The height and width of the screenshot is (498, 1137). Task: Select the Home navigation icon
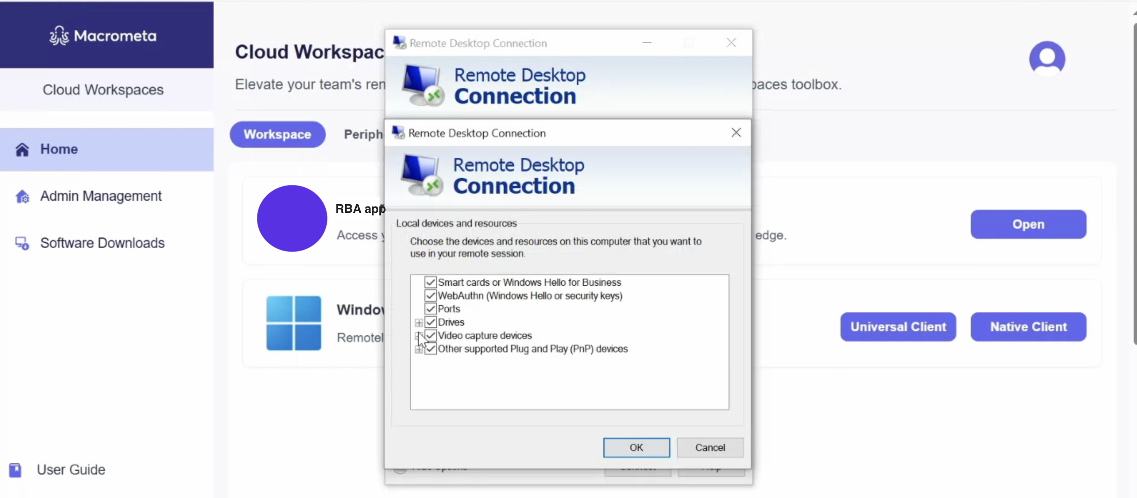click(x=22, y=149)
